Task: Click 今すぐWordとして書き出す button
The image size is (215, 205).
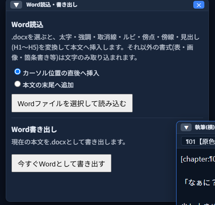Action: [61, 163]
